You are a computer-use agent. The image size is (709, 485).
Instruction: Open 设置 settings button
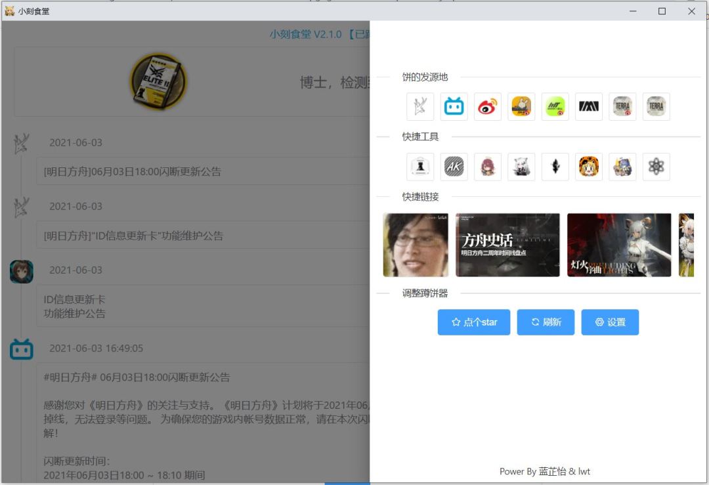click(610, 322)
